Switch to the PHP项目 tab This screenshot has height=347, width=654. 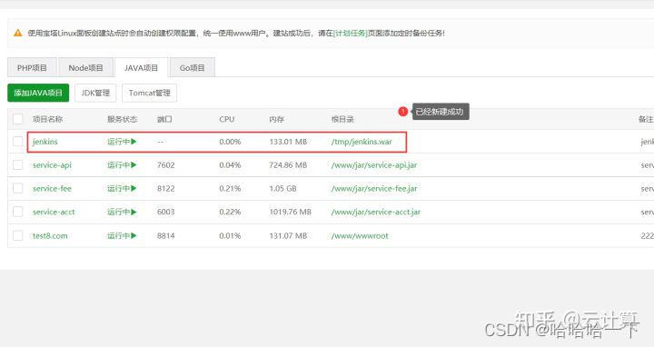pos(32,67)
